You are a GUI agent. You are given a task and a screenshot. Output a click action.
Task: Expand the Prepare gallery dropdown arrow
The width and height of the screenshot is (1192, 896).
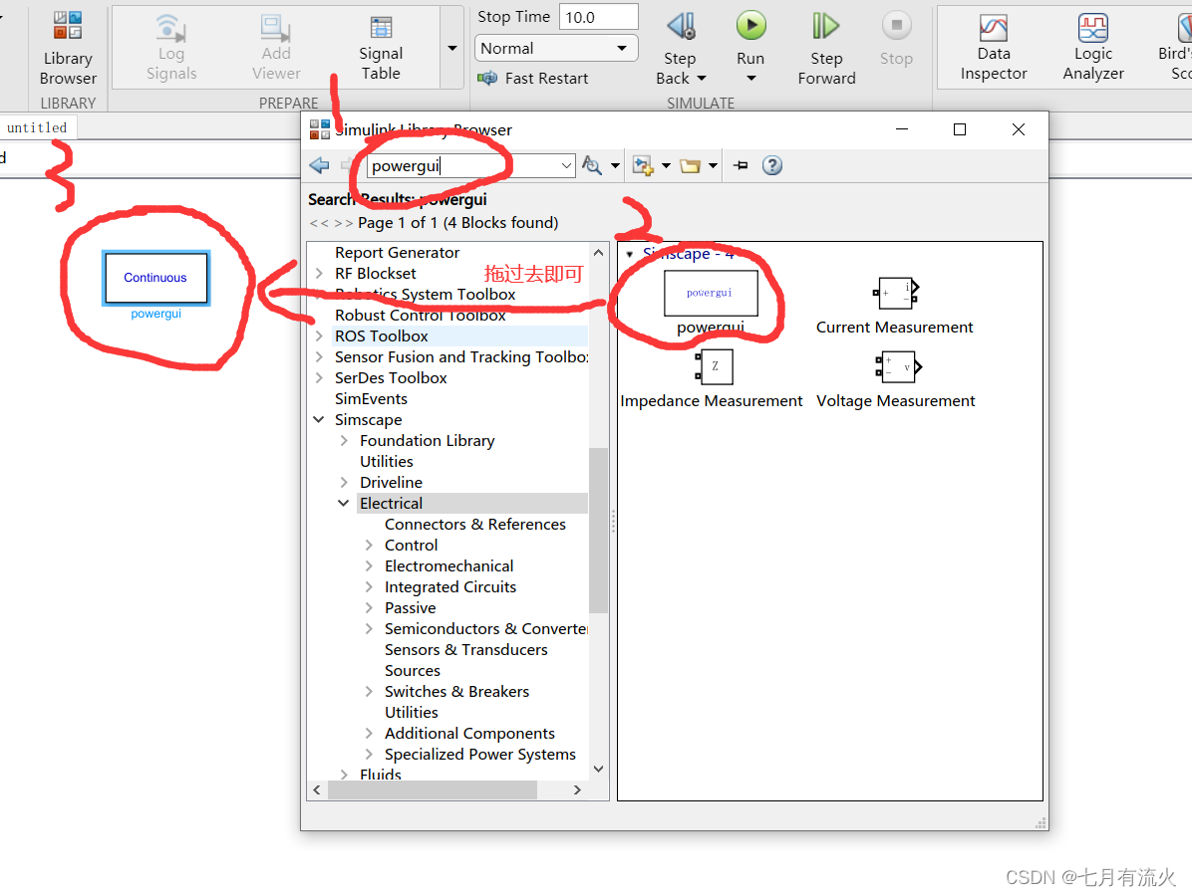(452, 48)
